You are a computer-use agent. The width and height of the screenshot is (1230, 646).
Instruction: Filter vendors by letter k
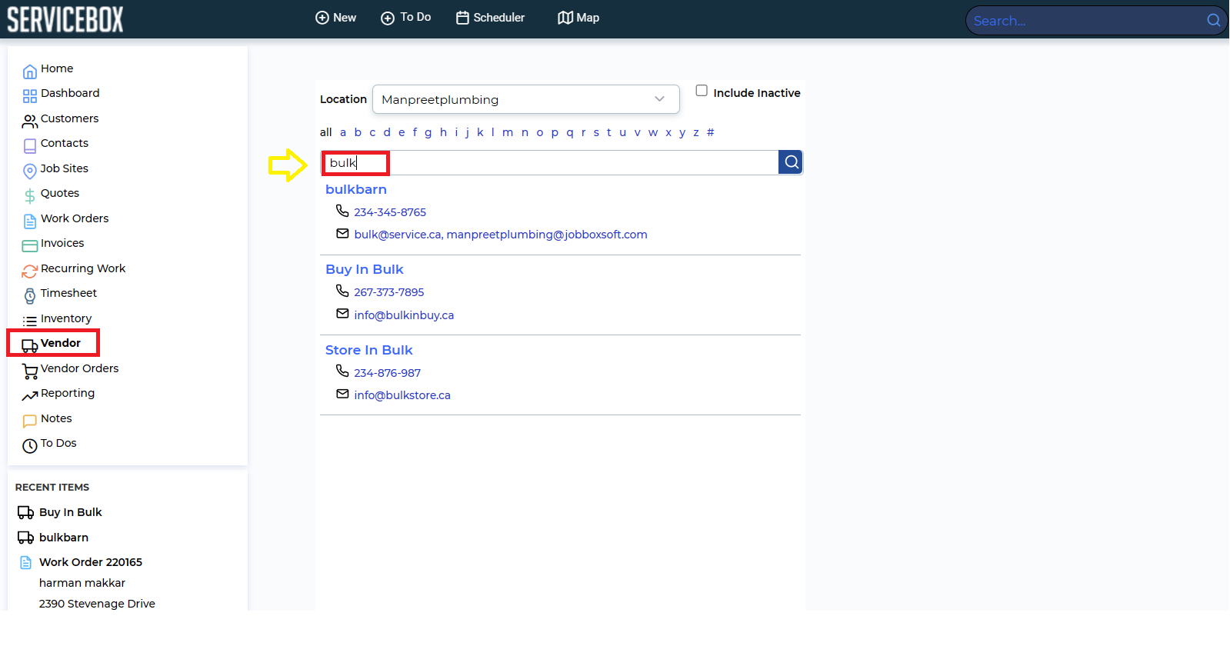tap(480, 132)
